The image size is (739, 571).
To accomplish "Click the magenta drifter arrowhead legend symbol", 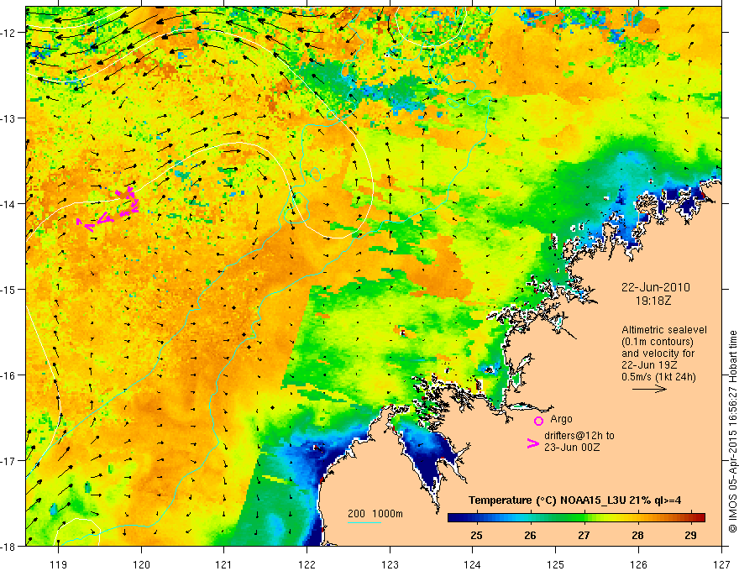I will [x=532, y=443].
